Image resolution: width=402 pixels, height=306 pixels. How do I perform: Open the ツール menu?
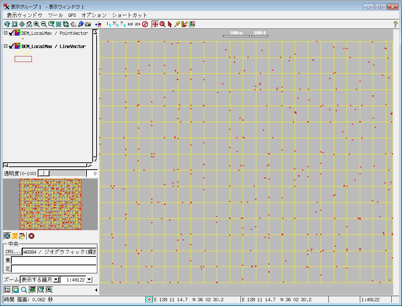pos(55,15)
